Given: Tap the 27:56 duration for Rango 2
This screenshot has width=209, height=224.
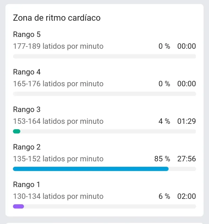Looking at the screenshot, I should click(187, 159).
